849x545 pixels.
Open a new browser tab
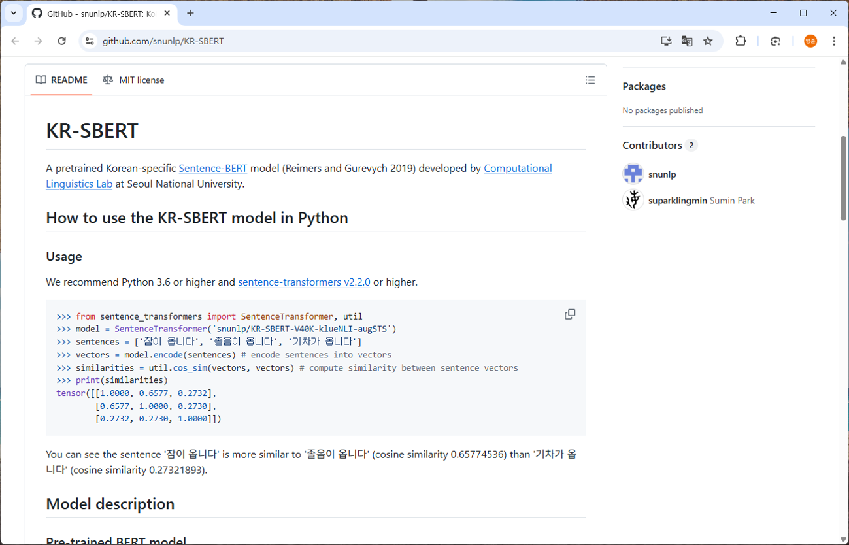[190, 13]
